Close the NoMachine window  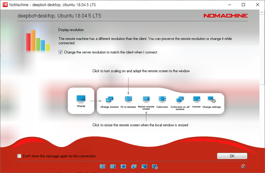click(x=257, y=5)
